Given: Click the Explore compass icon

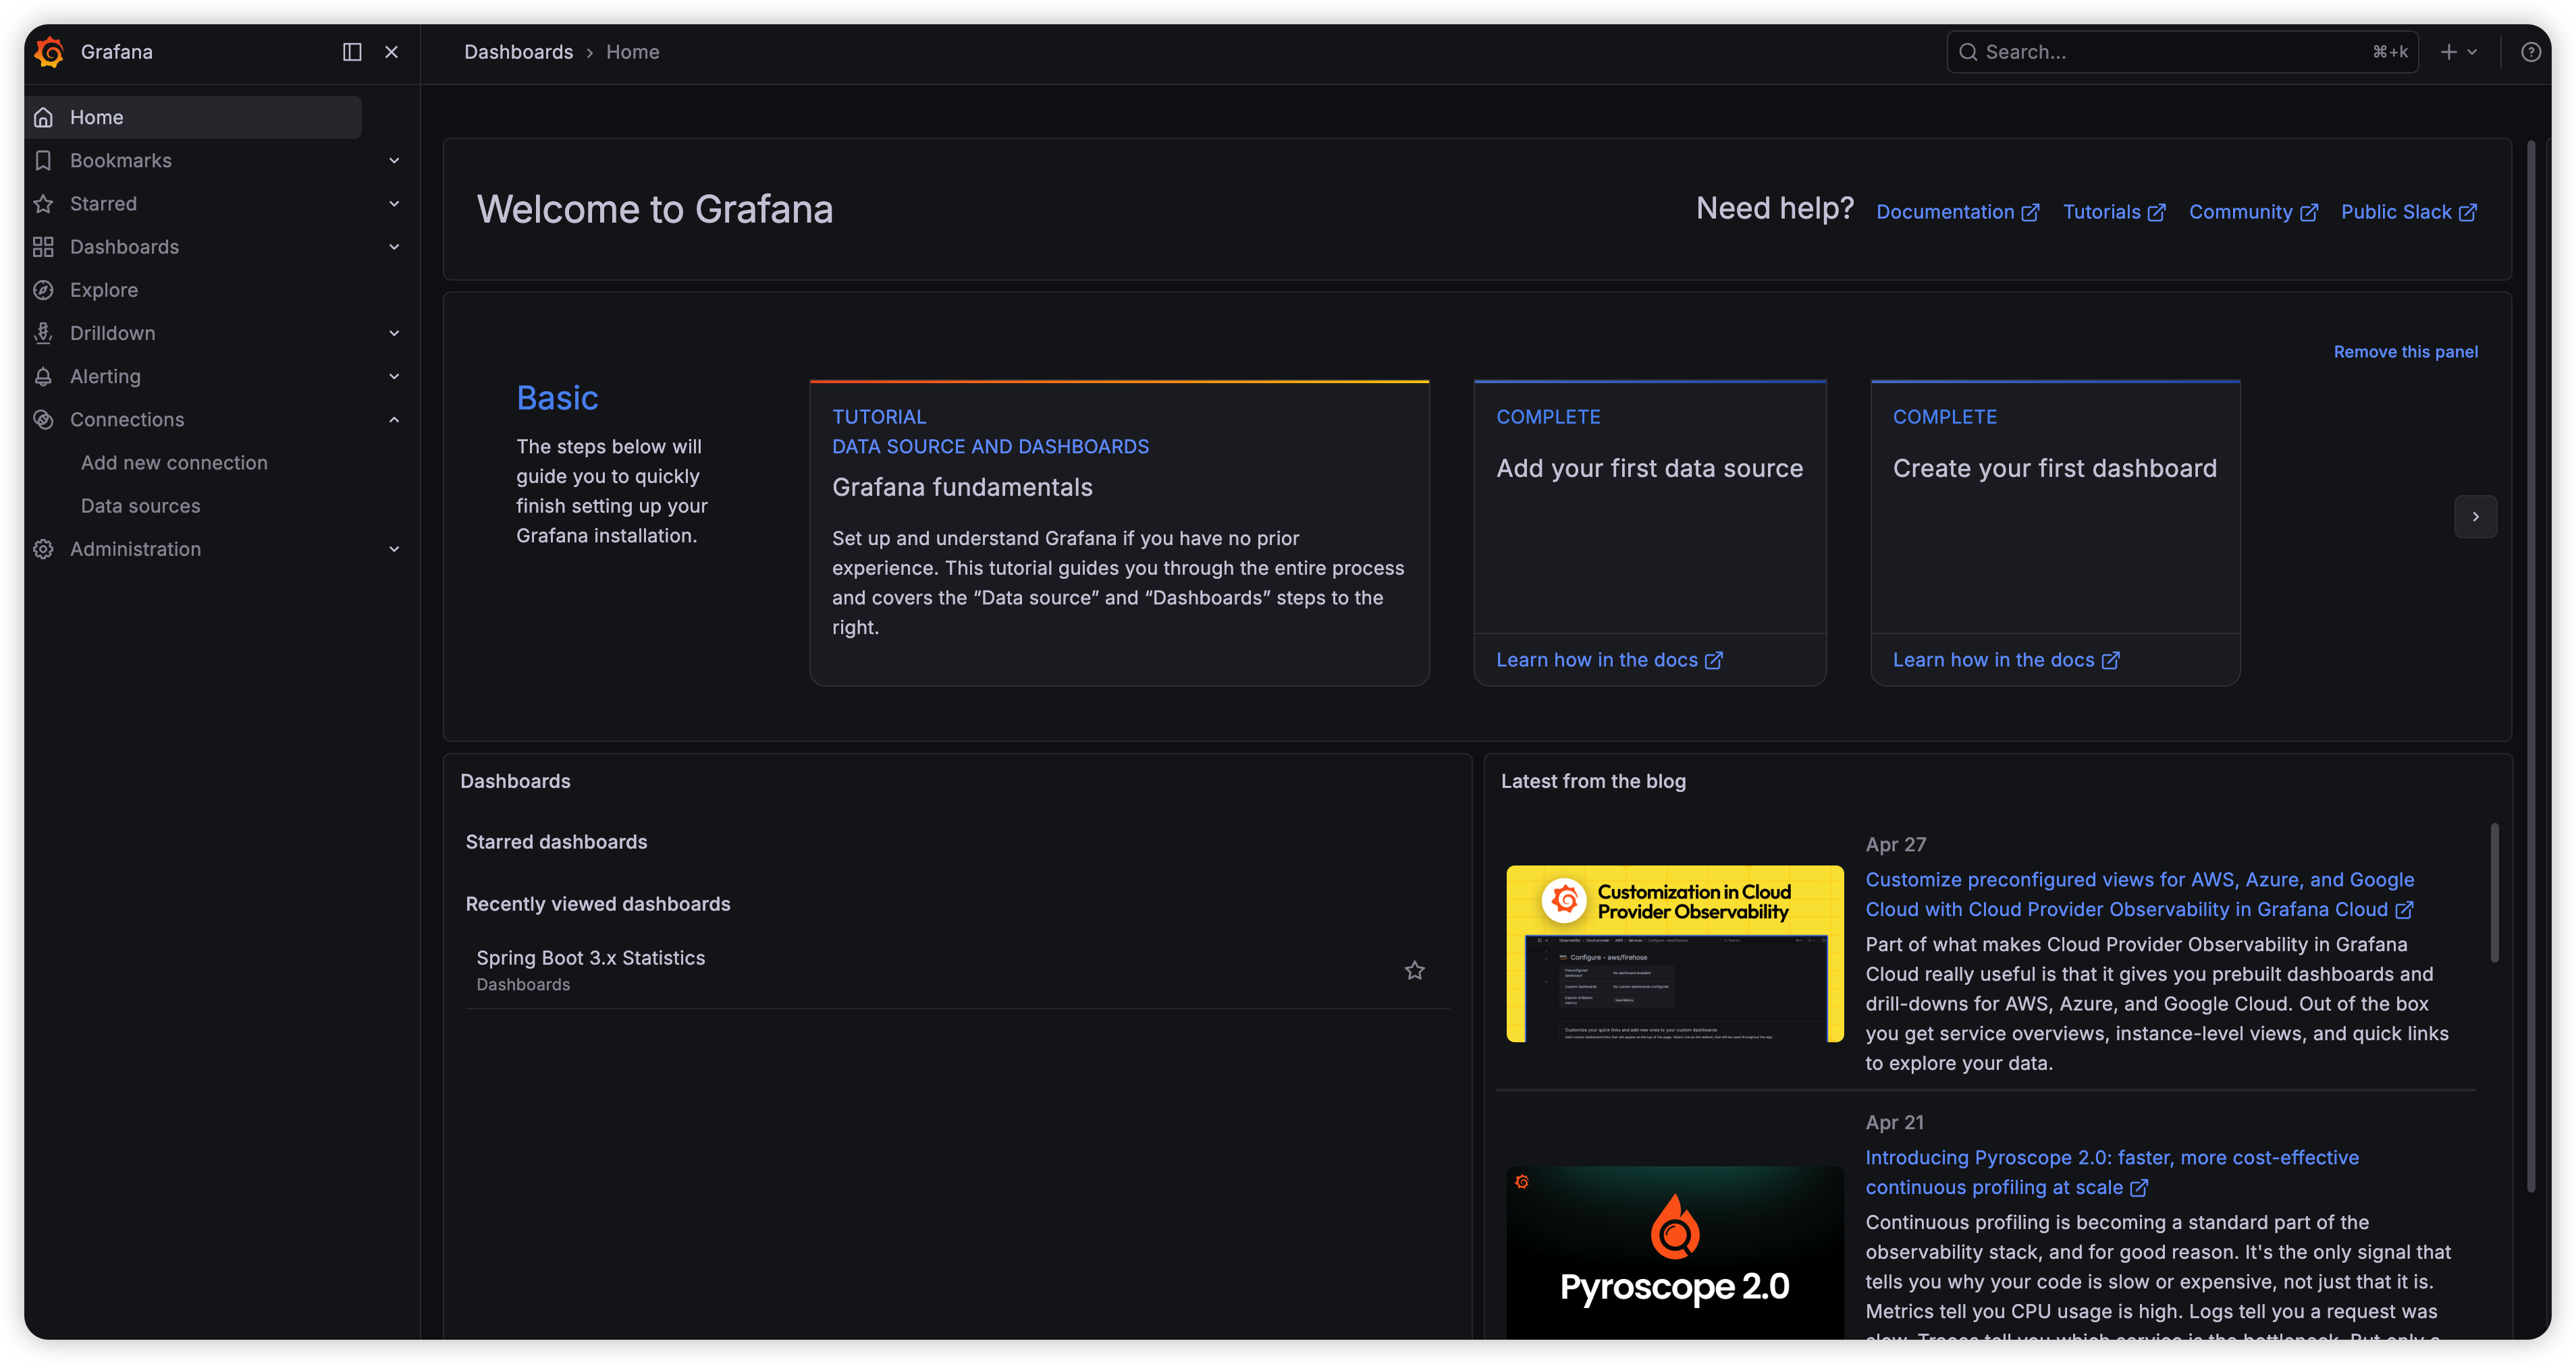Looking at the screenshot, I should [43, 290].
